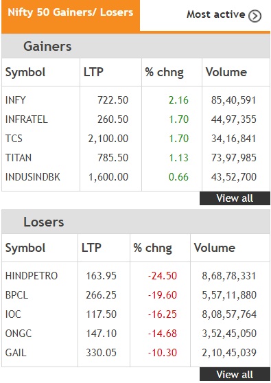Click the Gainers Volume column header
271x383 pixels.
[x=226, y=72]
